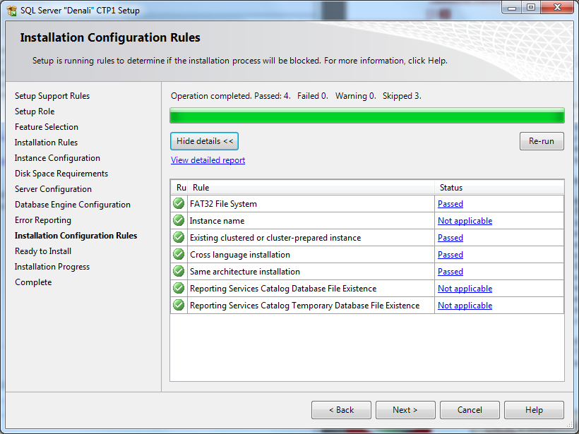This screenshot has height=434, width=579.
Task: Close the SQL Server Denali setup window
Action: pos(558,7)
